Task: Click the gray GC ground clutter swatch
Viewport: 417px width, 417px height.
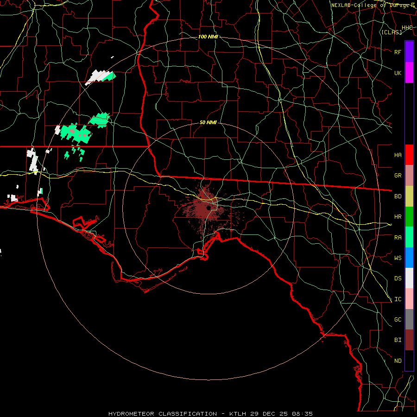Action: point(409,319)
